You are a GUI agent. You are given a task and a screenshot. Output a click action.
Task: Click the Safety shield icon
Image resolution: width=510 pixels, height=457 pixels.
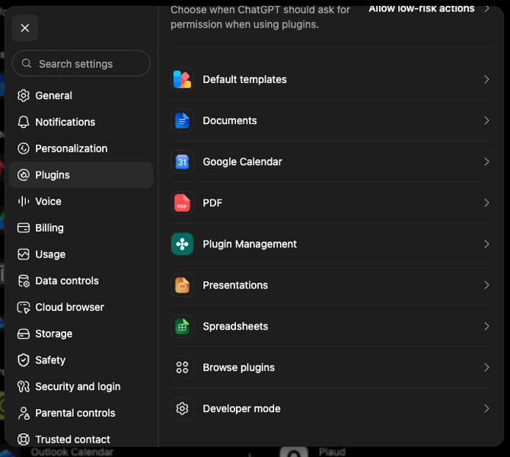(x=24, y=360)
